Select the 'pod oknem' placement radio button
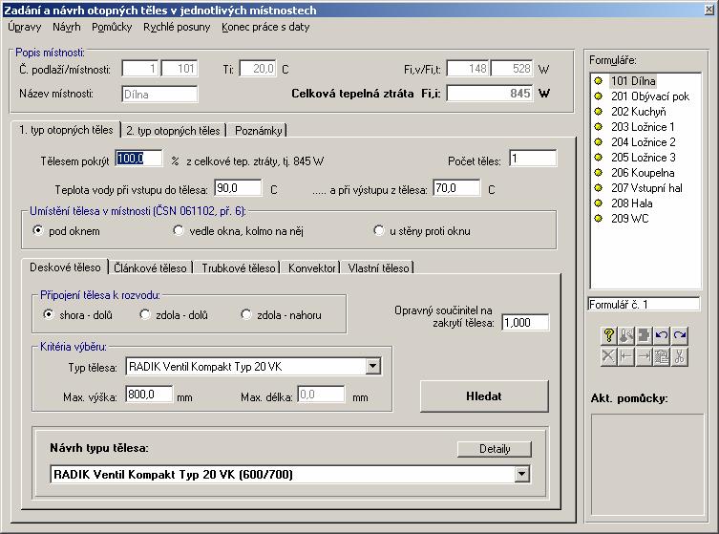 [x=38, y=230]
